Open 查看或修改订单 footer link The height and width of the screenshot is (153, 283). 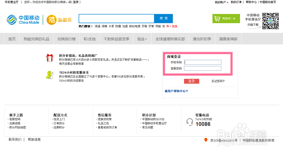[108, 127]
